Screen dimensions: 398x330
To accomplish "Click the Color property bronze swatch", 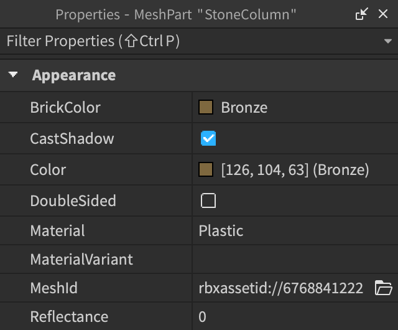I will [x=206, y=169].
